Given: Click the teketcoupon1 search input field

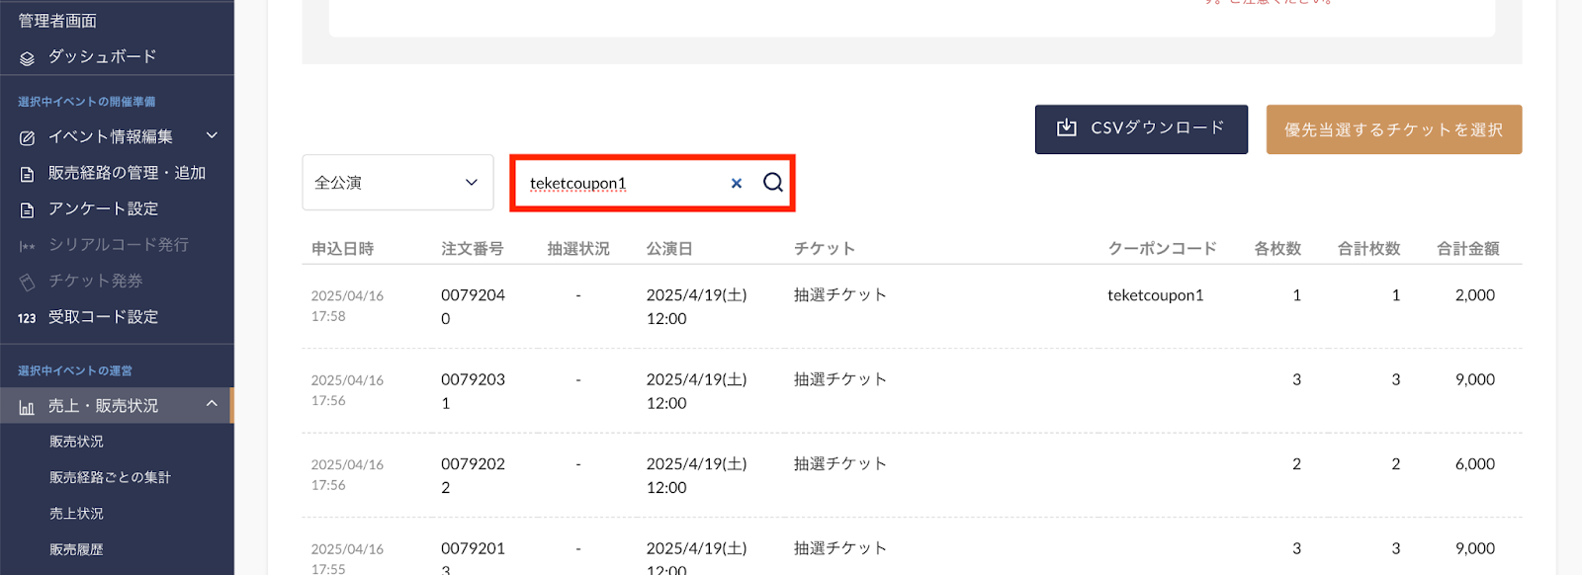Looking at the screenshot, I should (x=623, y=183).
